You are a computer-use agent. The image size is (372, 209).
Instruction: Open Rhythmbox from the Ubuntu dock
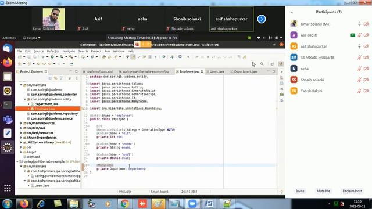tap(8, 91)
